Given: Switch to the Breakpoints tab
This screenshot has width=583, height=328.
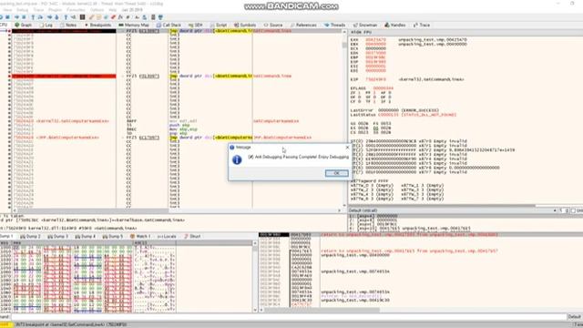Looking at the screenshot, I should [x=97, y=25].
